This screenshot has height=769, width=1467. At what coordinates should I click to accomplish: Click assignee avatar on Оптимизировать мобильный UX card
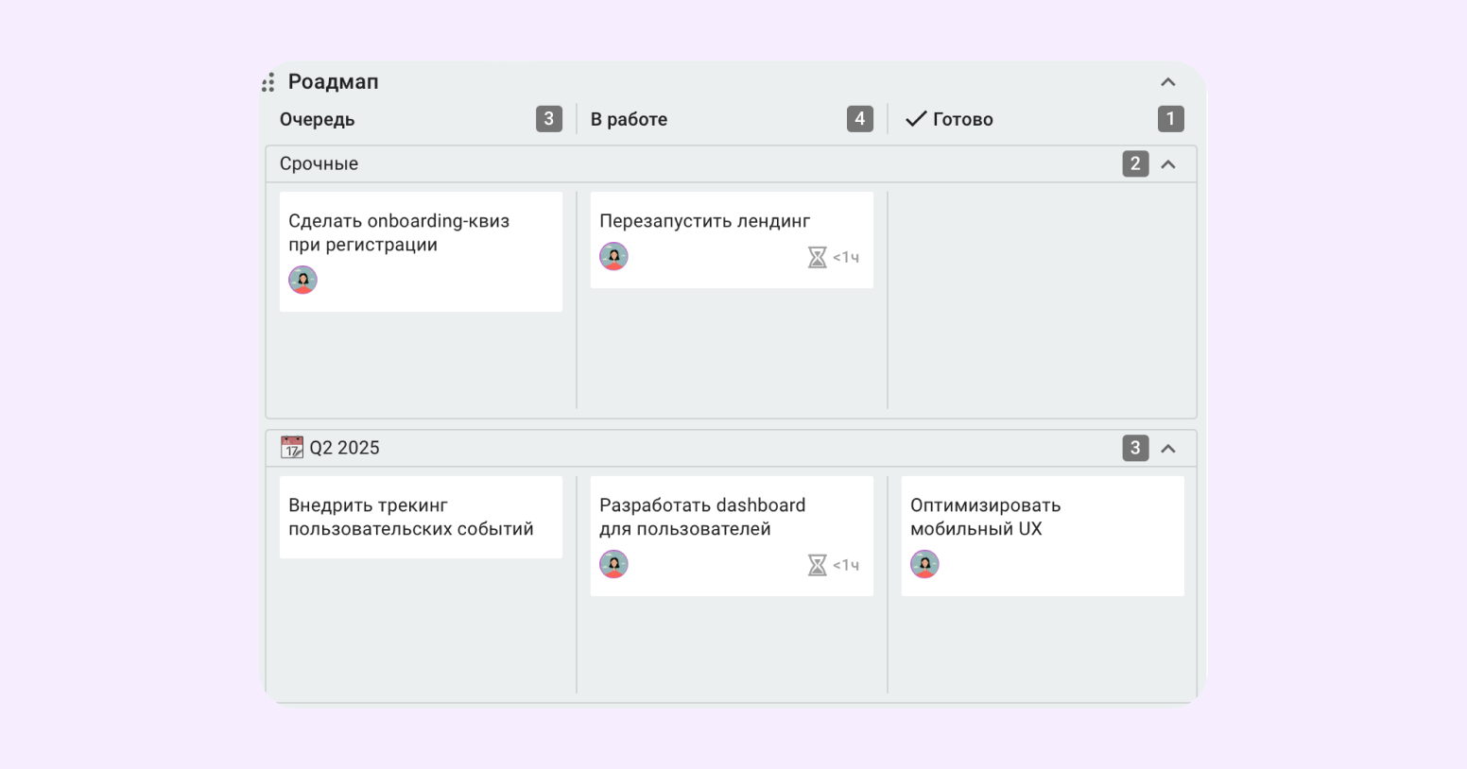coord(924,564)
